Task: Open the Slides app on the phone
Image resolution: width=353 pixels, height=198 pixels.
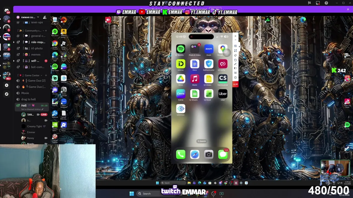Action: pos(209,79)
